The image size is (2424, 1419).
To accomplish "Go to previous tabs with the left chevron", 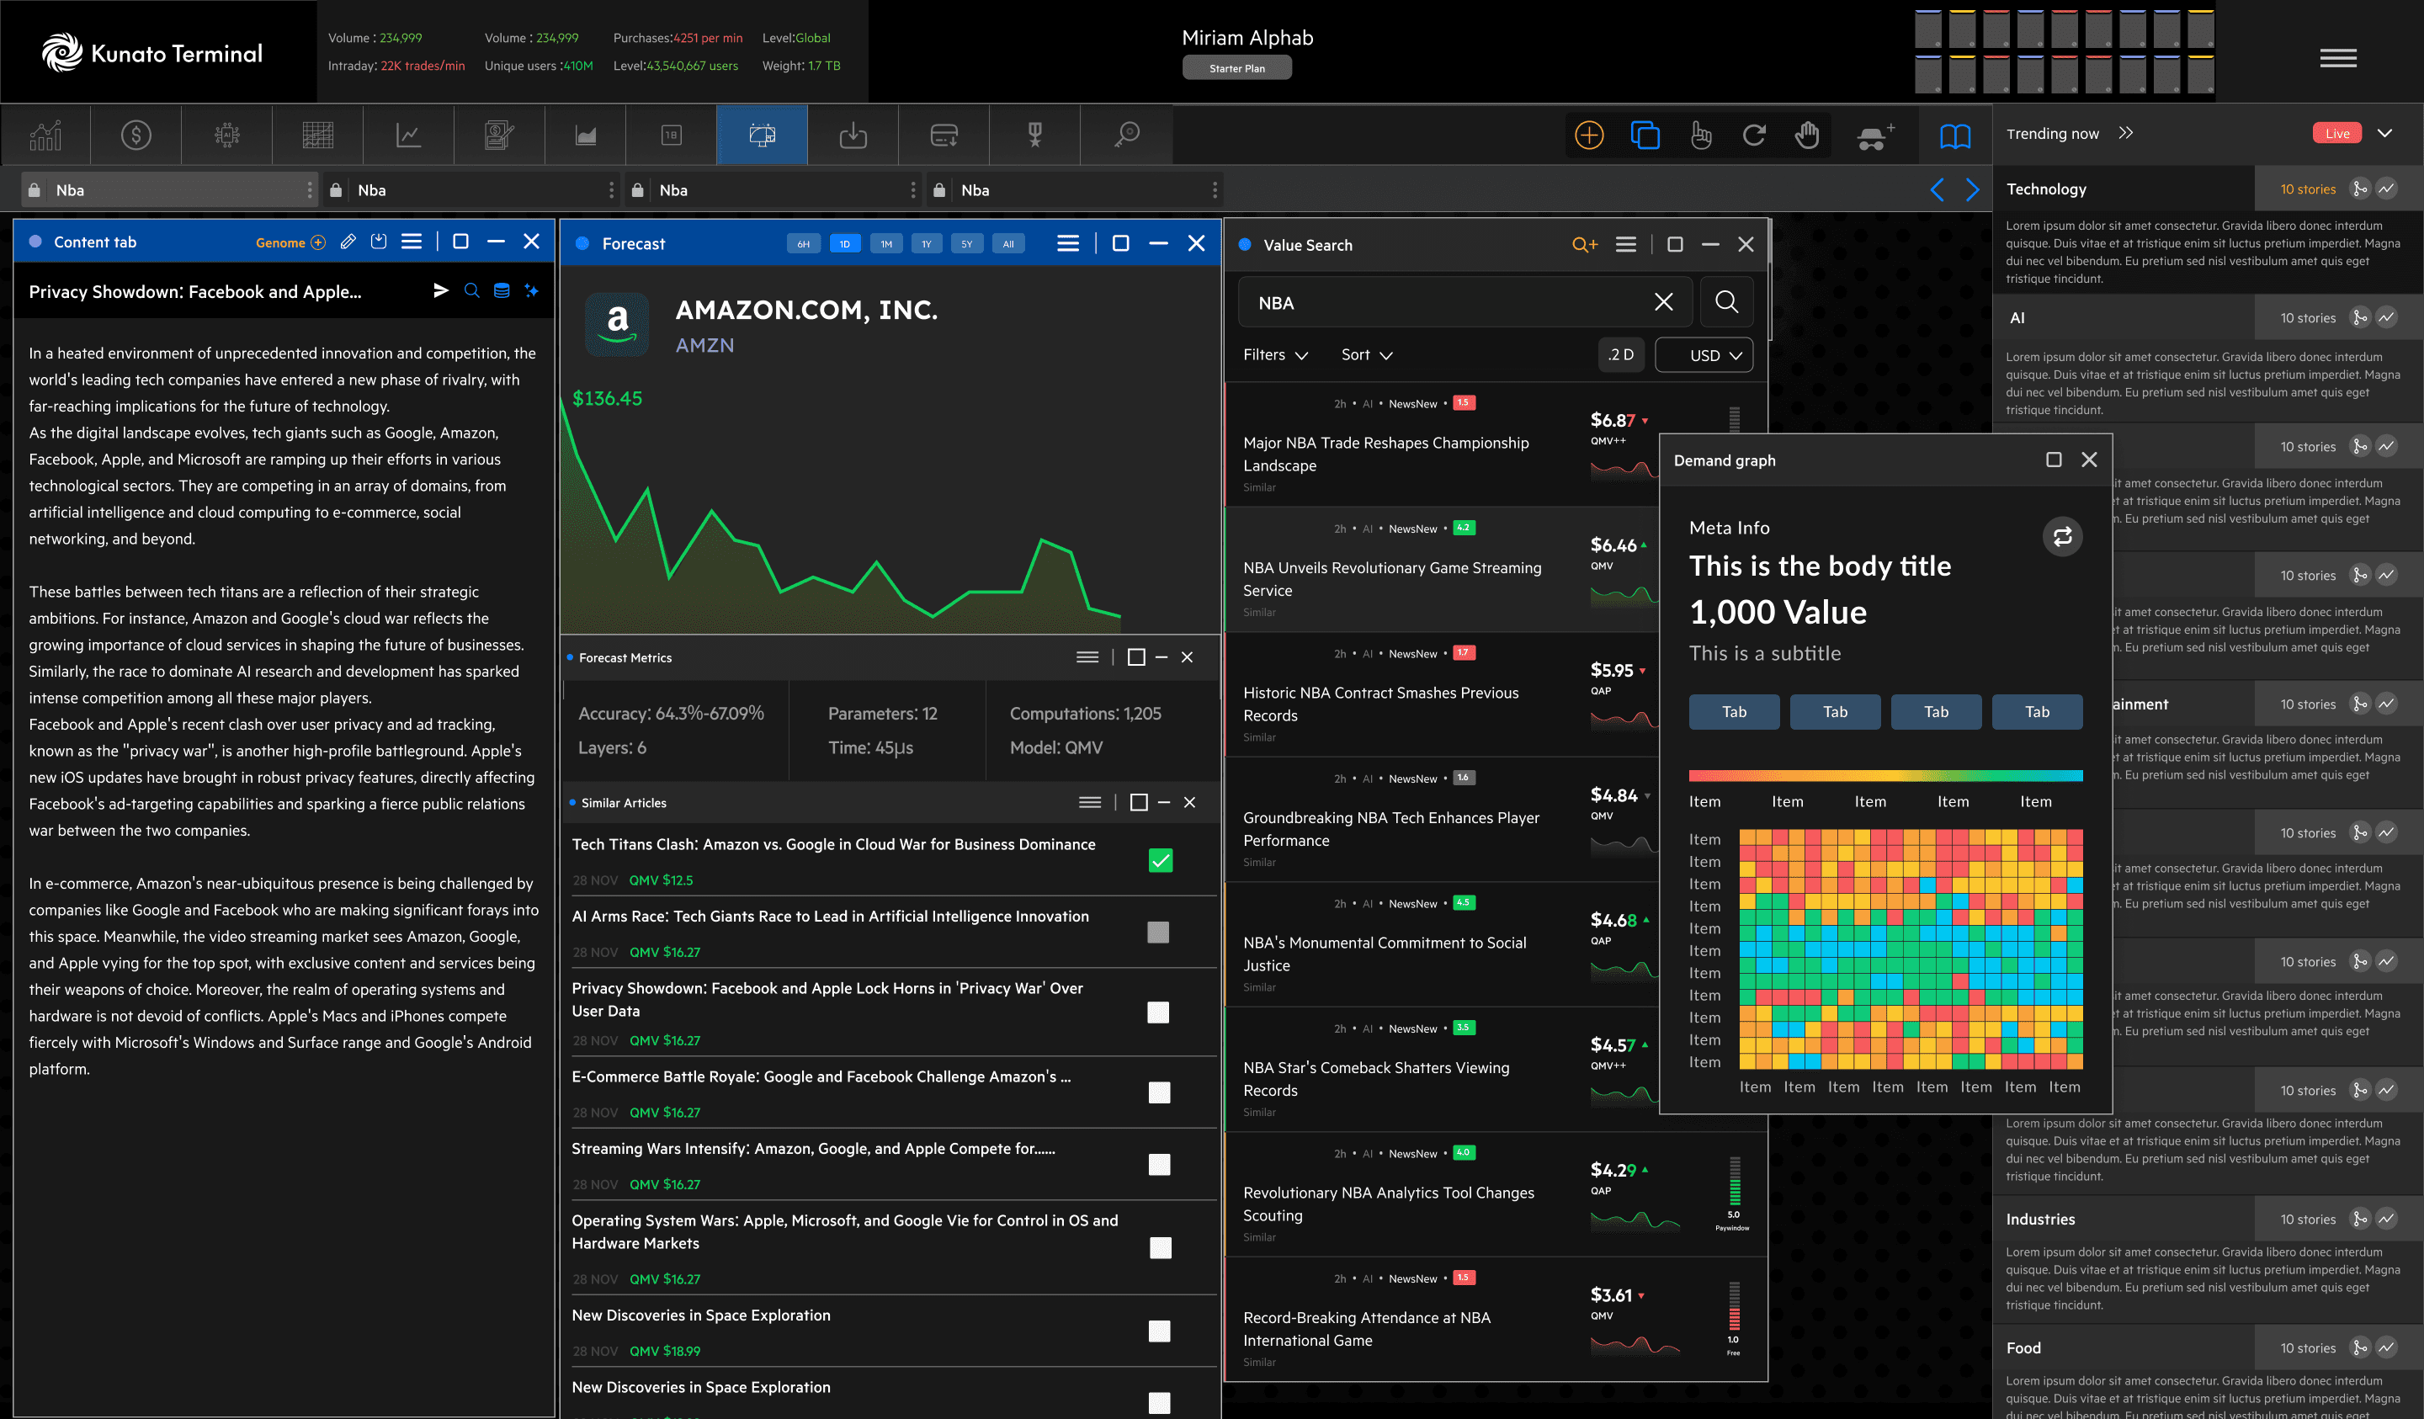I will pyautogui.click(x=1937, y=189).
